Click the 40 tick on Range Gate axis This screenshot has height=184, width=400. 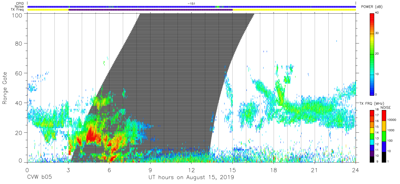point(19,103)
